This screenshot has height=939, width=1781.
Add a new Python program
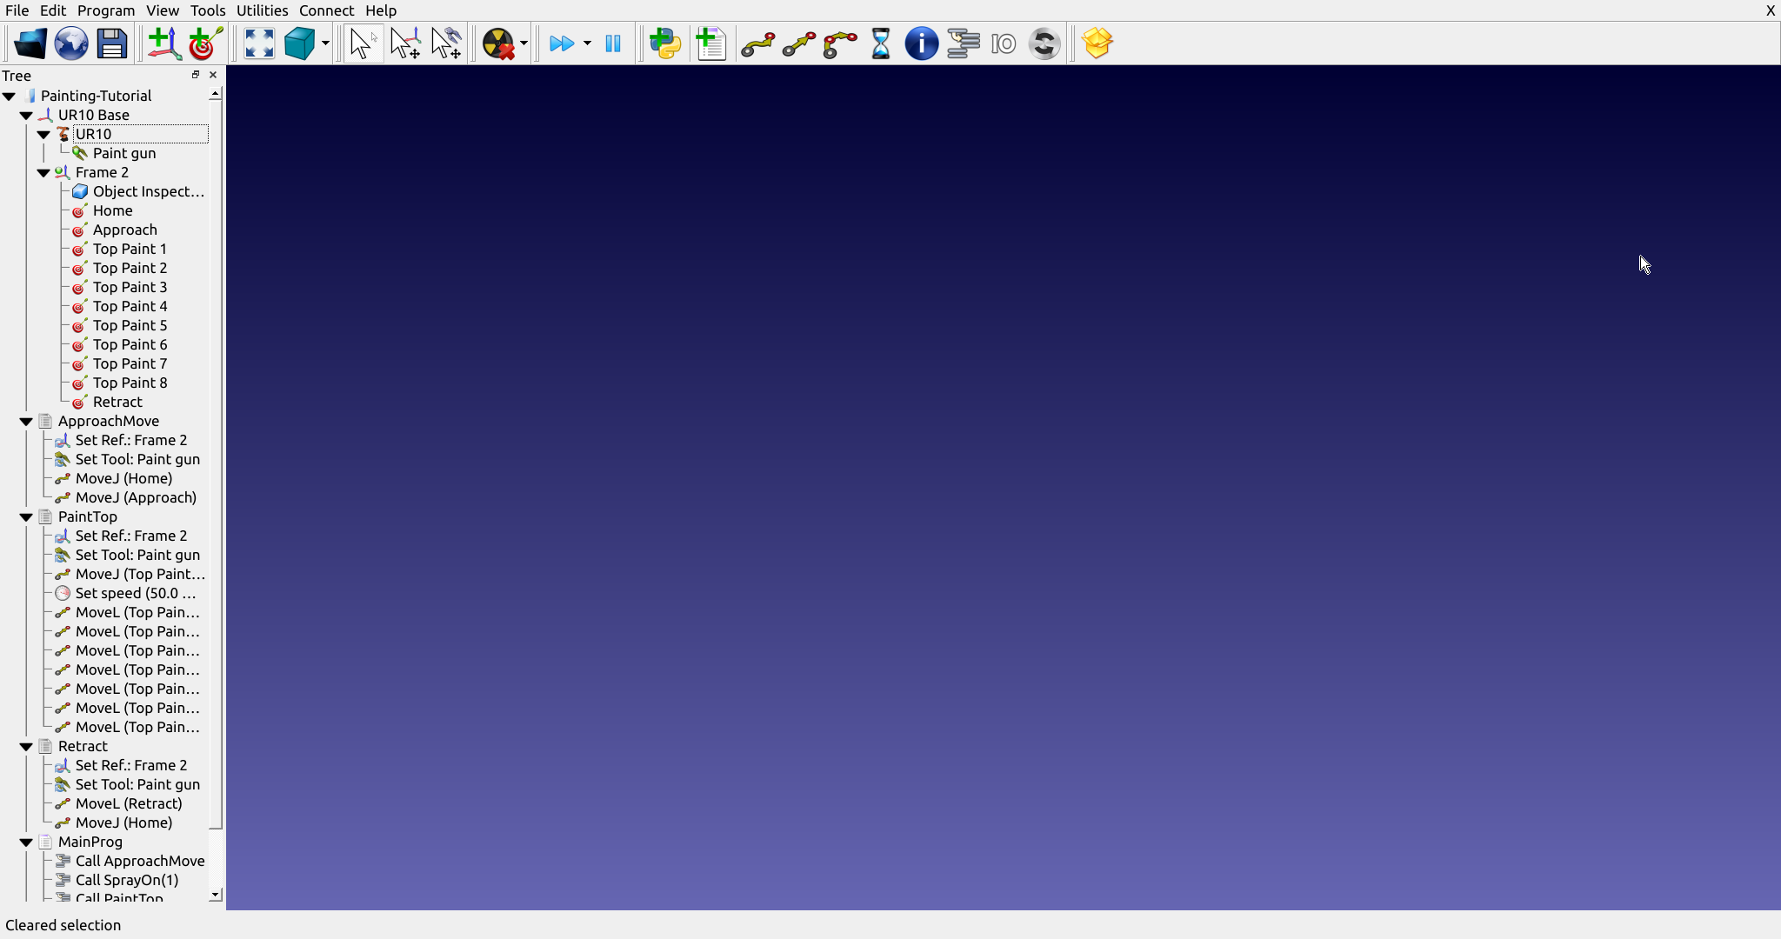point(665,43)
